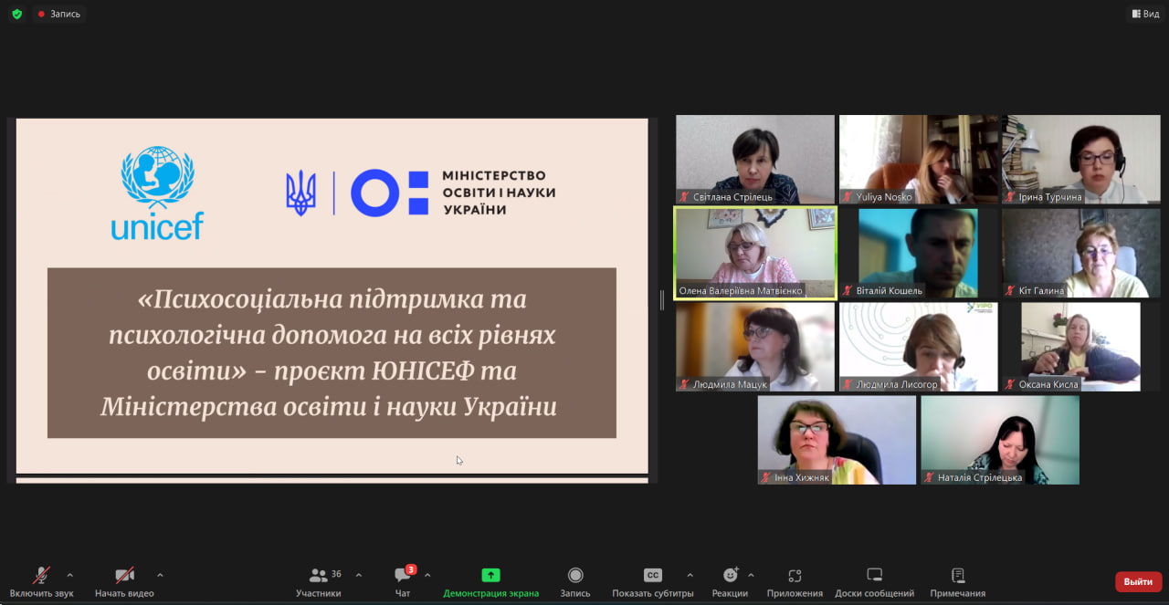Click the UNICEF logo on the shared slide
The height and width of the screenshot is (605, 1169).
click(157, 193)
